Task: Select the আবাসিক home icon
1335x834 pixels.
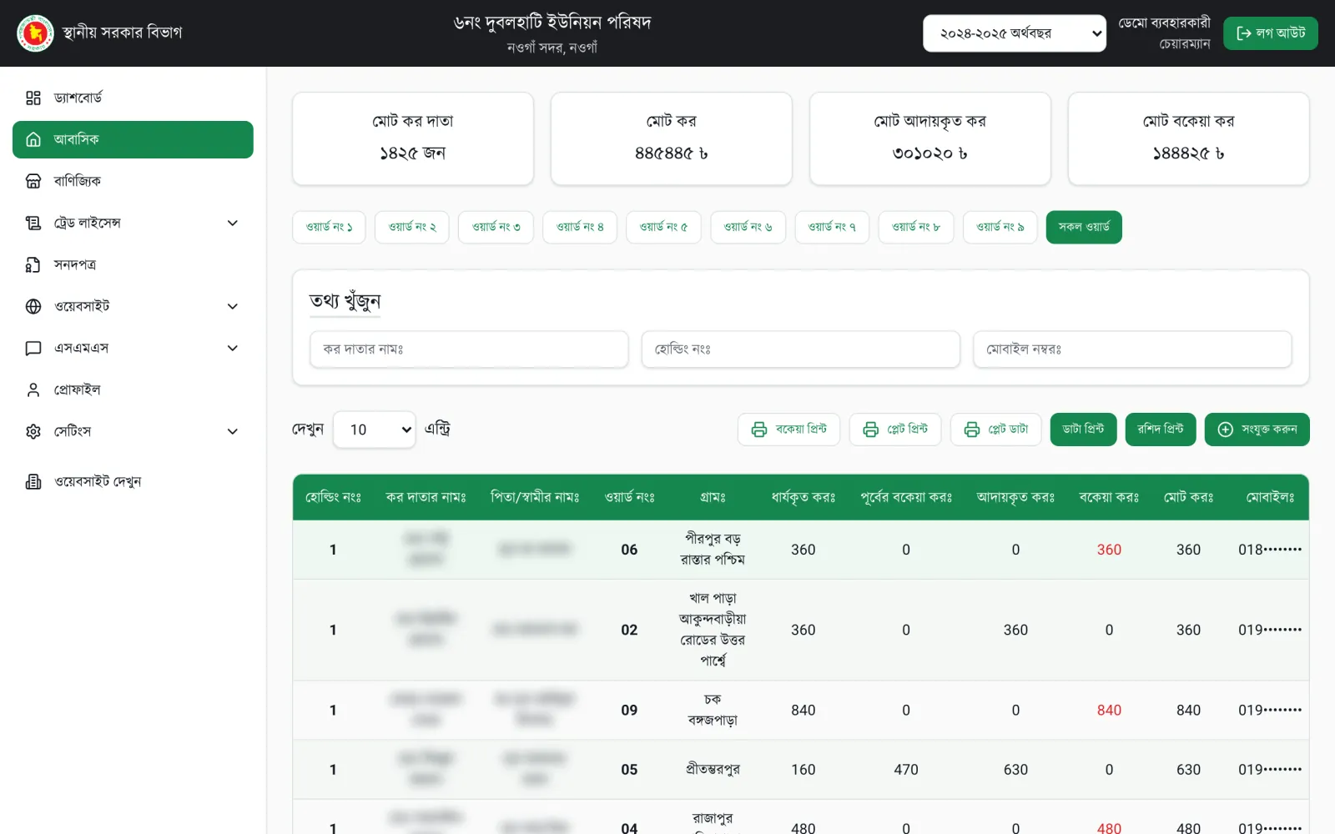Action: [x=33, y=139]
